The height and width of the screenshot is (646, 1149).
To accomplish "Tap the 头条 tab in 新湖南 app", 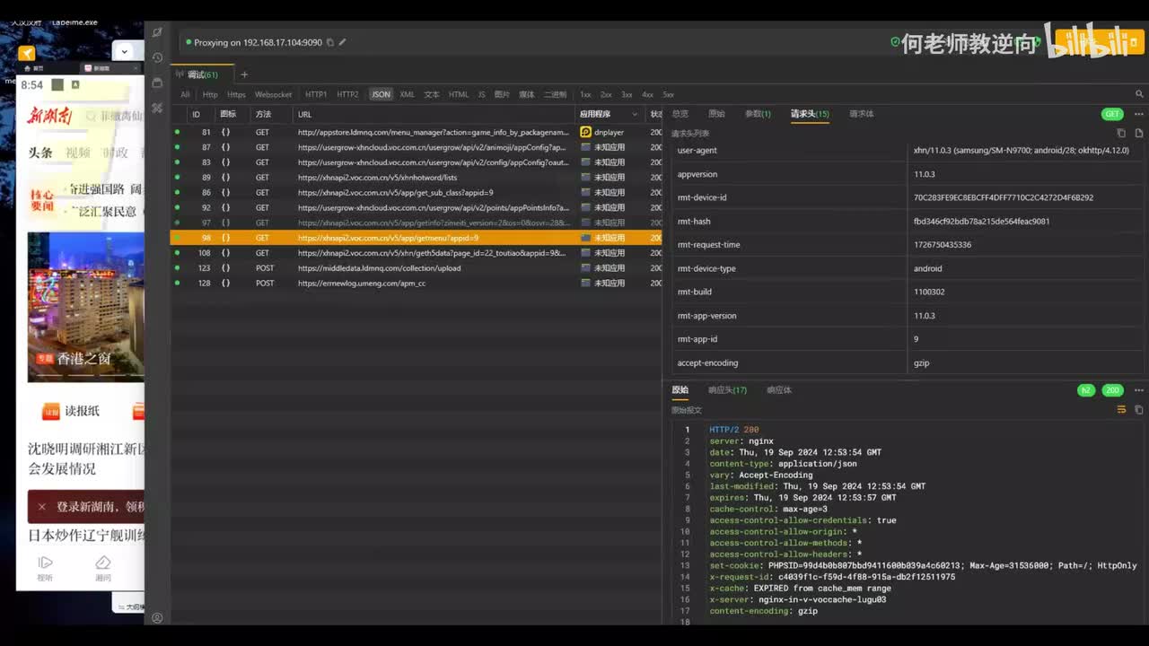I will pyautogui.click(x=40, y=153).
